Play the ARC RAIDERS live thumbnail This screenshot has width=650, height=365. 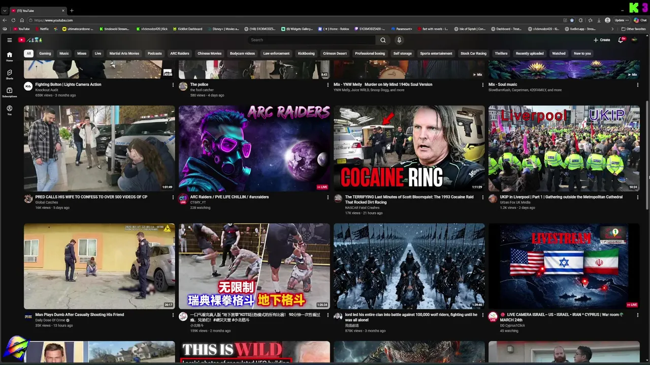254,149
